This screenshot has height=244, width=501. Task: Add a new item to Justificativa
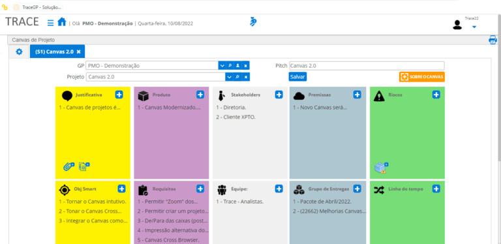(119, 95)
